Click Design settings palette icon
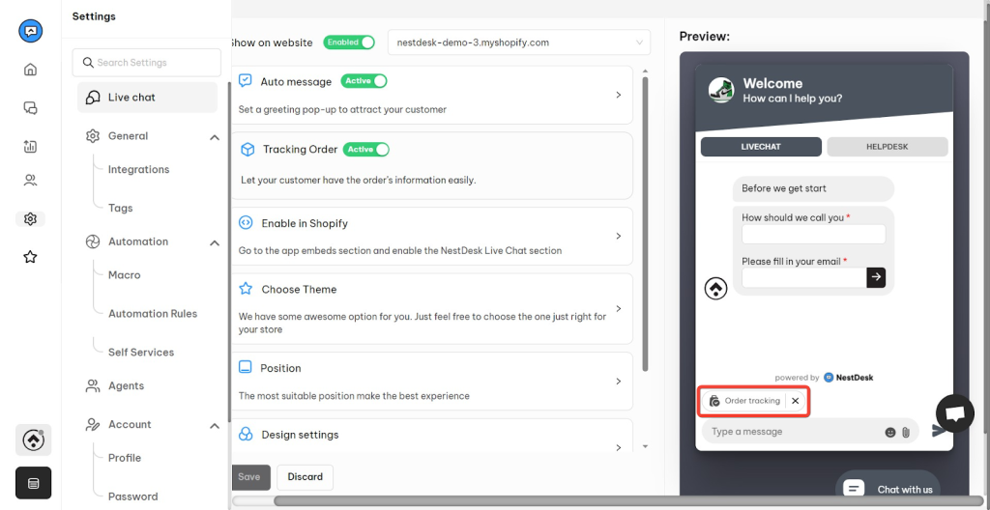 [245, 435]
